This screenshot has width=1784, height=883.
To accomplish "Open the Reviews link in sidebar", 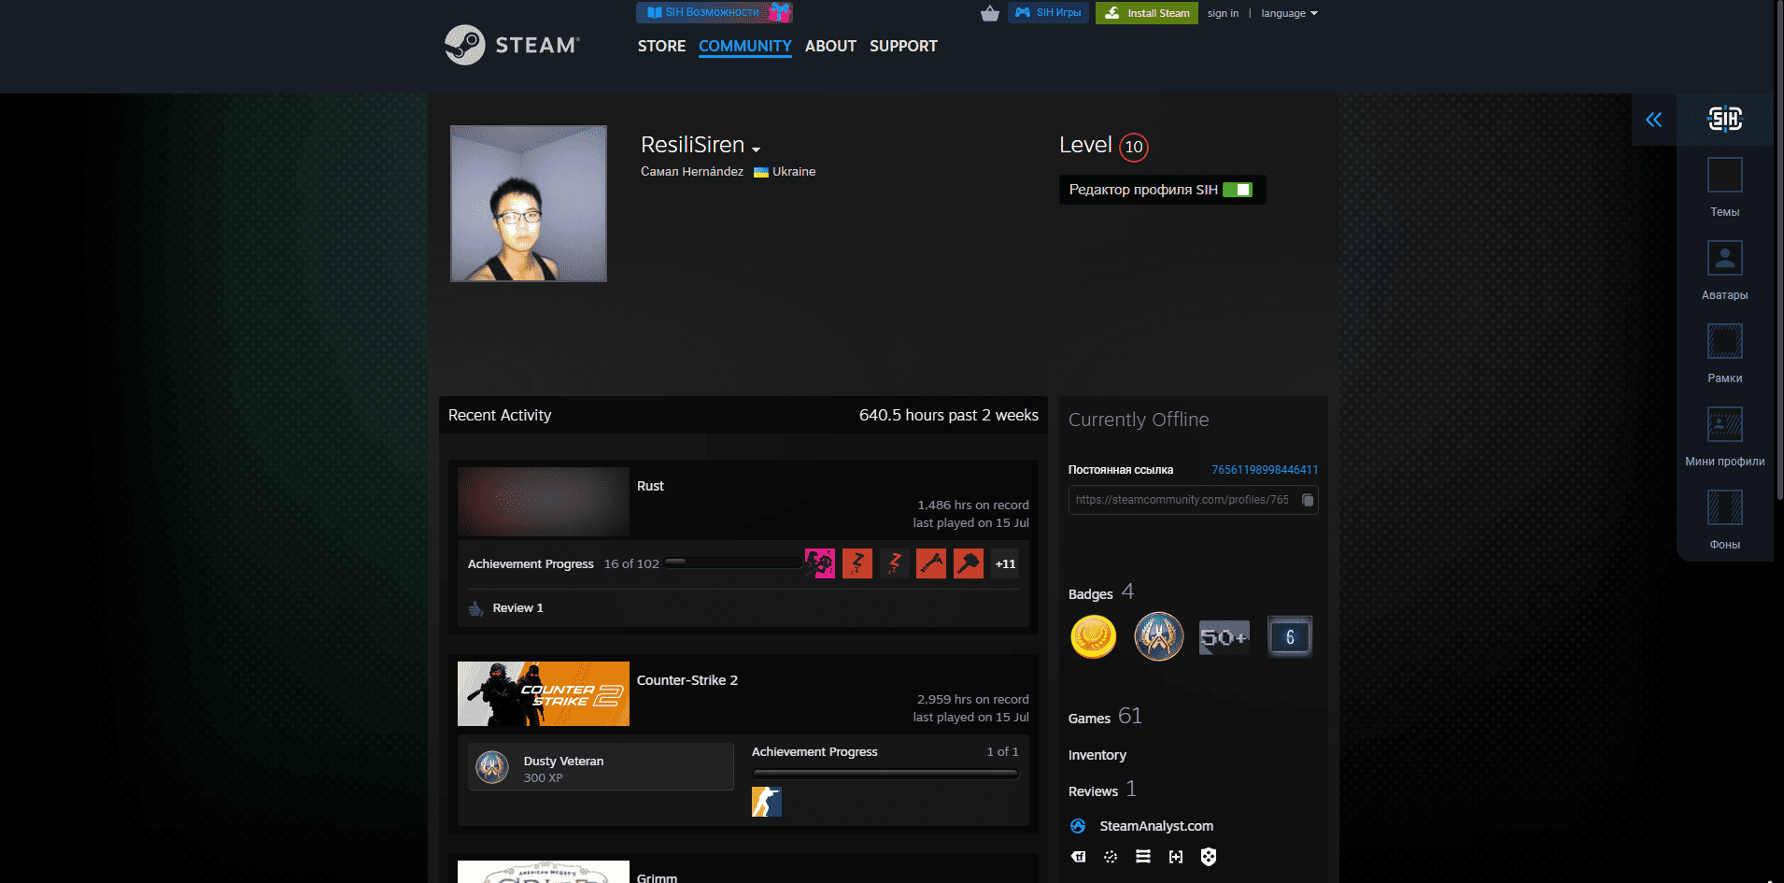I will [x=1102, y=790].
